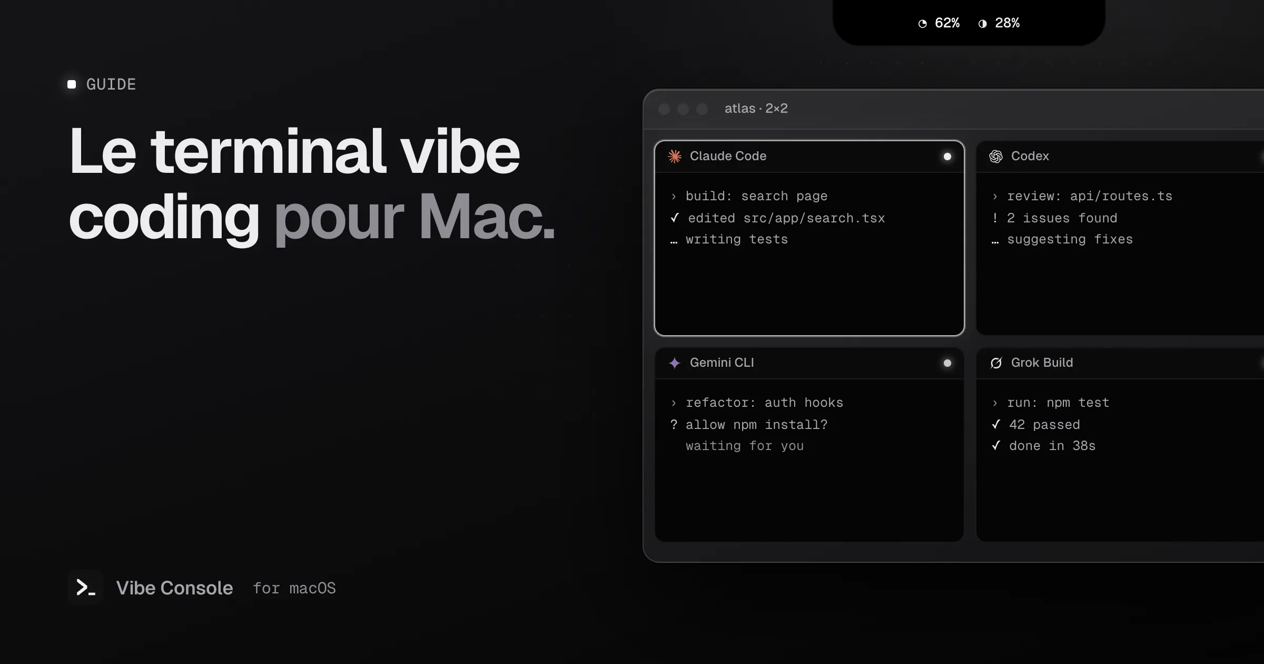Screen dimensions: 1264x664
Task: Click the white square bullet before GUIDE
Action: (x=72, y=84)
